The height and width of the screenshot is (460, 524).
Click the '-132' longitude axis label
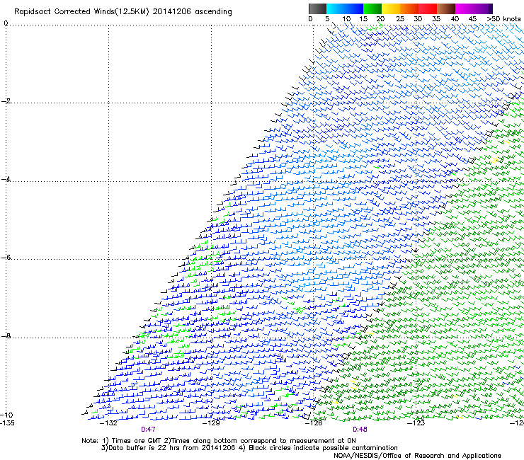[x=109, y=423]
